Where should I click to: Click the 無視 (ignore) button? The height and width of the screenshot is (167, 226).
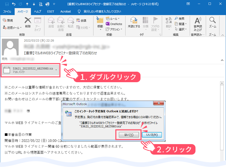click(8, 20)
